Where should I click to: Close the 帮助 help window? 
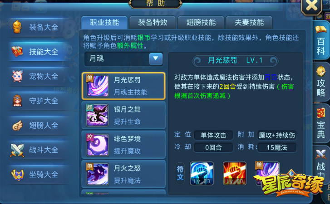(312, 6)
